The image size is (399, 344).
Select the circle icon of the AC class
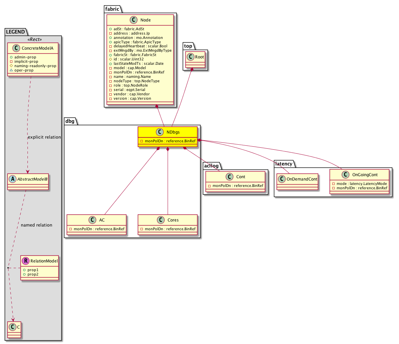[93, 220]
